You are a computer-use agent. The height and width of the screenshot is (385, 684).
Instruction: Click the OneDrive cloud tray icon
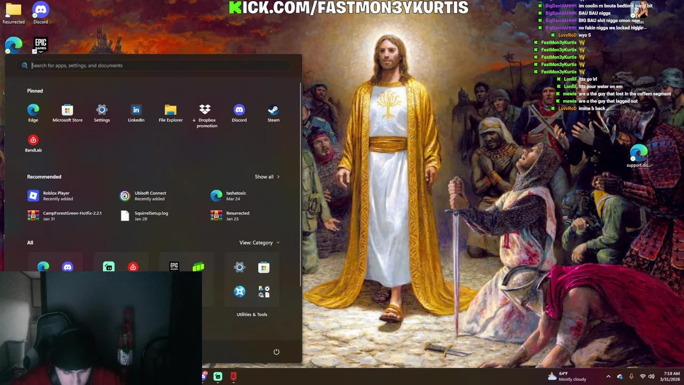(620, 376)
